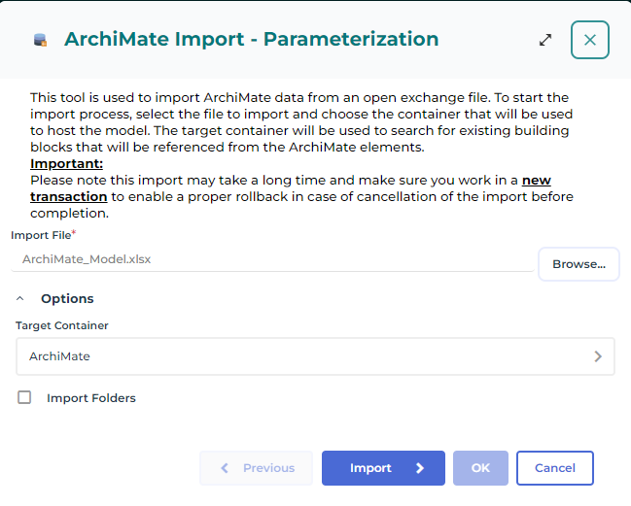The width and height of the screenshot is (631, 506).
Task: Close the ArchiMate Import dialog with X
Action: pyautogui.click(x=590, y=40)
